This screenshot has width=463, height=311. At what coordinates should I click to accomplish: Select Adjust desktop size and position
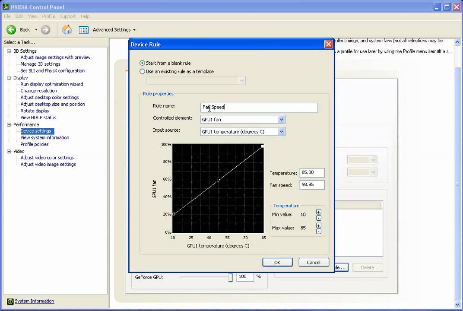[x=53, y=104]
